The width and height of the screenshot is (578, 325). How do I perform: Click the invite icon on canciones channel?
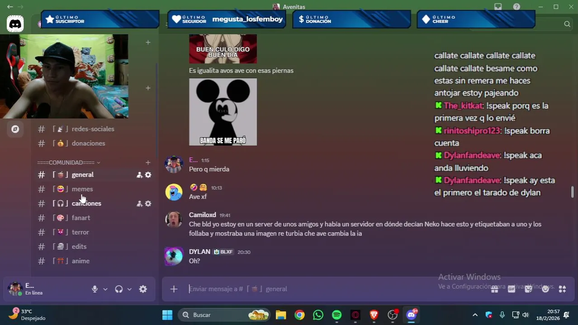coord(139,204)
